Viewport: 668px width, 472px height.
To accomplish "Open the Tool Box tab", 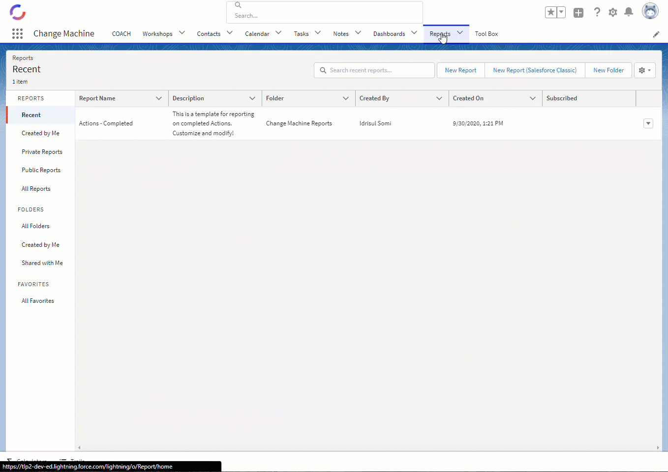I will [x=486, y=34].
